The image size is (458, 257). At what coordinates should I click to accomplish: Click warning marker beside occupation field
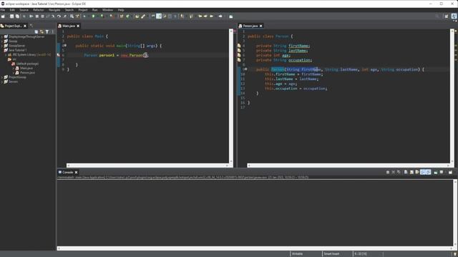[x=239, y=60]
